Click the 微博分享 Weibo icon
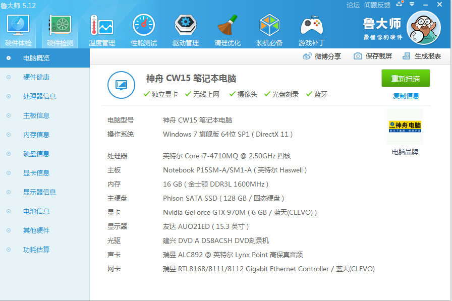452x301 pixels. tap(307, 56)
